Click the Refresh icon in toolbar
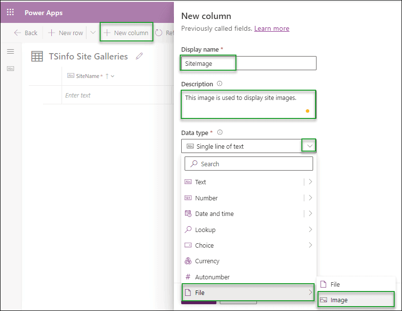 pos(159,33)
